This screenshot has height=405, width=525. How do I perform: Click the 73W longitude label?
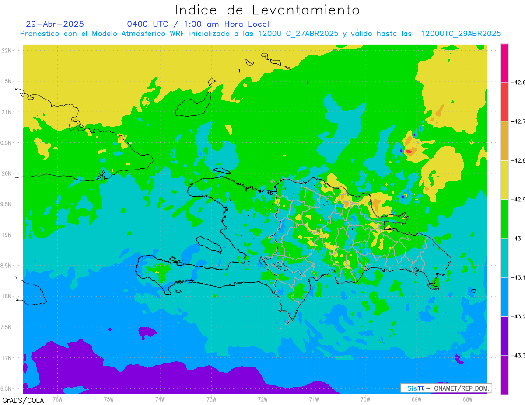tap(211, 399)
